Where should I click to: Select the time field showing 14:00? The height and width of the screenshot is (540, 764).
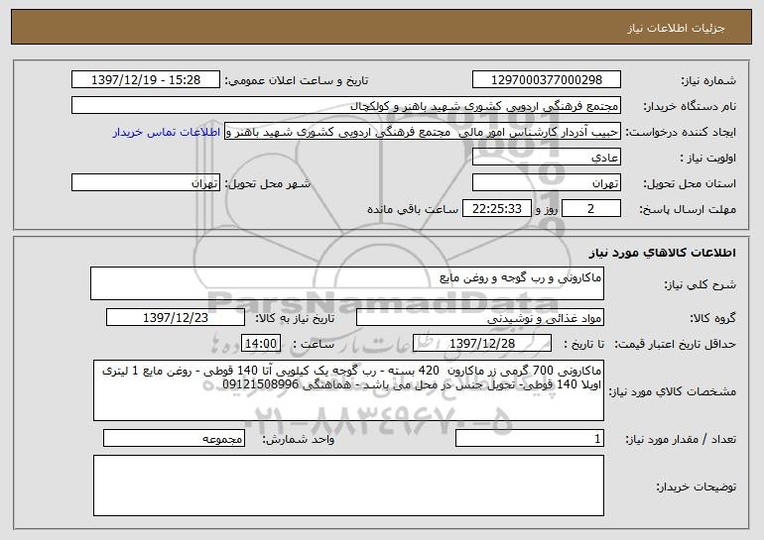click(261, 344)
